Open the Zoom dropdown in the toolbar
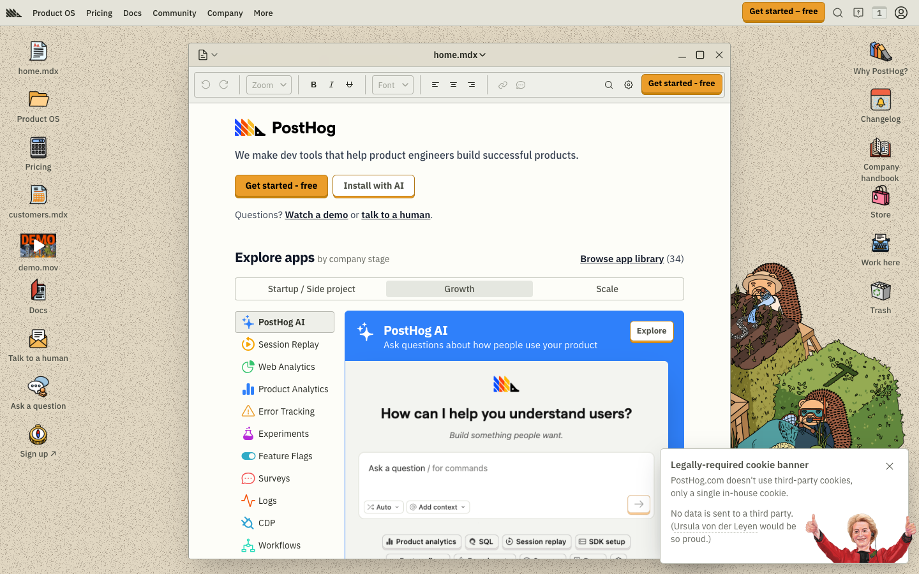The image size is (919, 574). pyautogui.click(x=269, y=84)
